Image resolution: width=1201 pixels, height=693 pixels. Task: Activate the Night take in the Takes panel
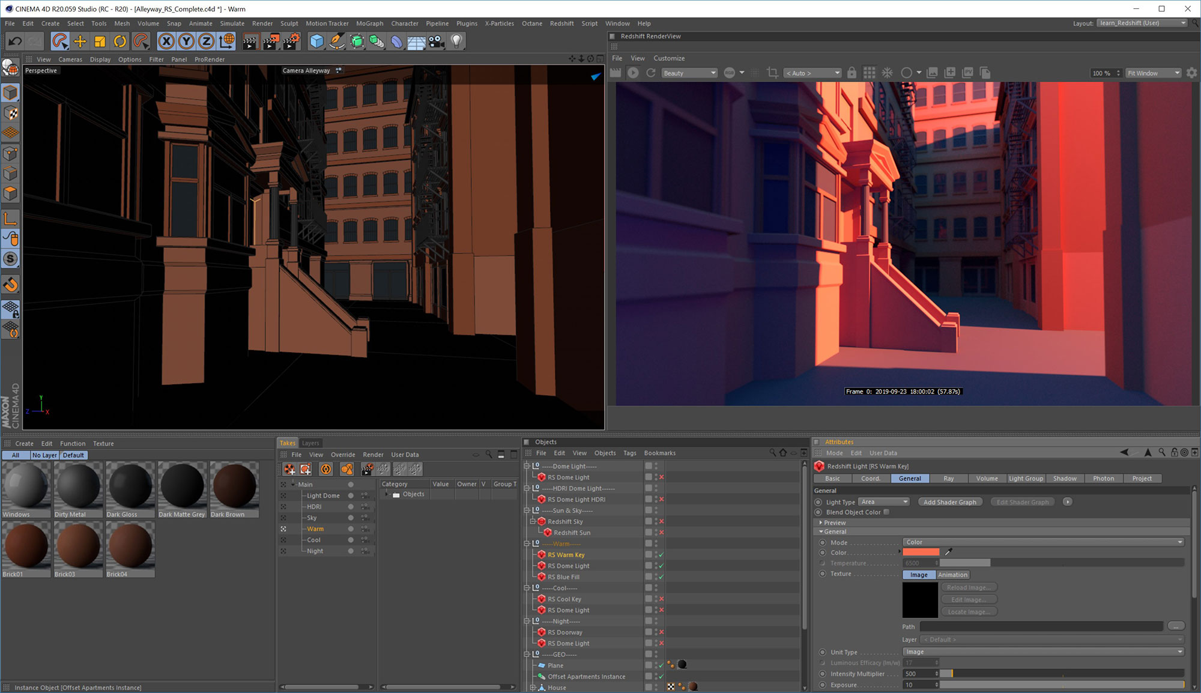tap(315, 551)
